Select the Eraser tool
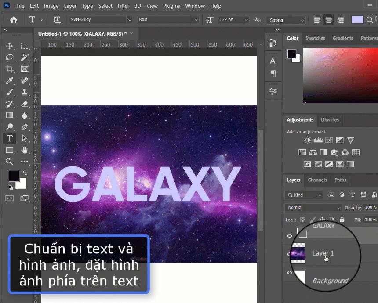This screenshot has width=378, height=303. [x=24, y=104]
